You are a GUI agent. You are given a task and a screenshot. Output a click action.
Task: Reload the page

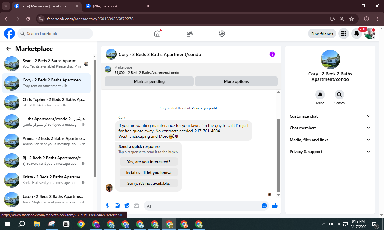tap(28, 19)
